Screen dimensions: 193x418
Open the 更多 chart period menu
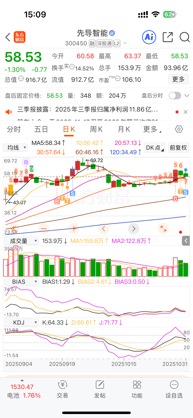coord(152,129)
